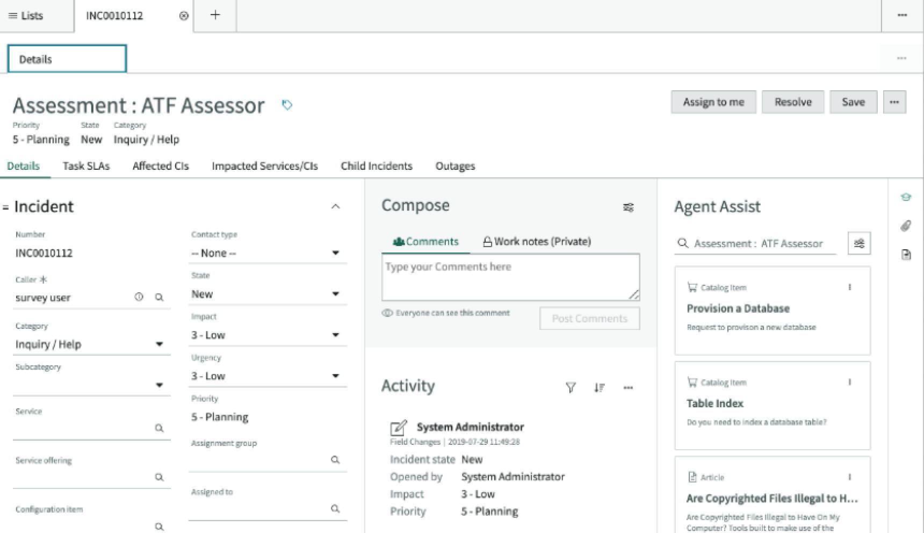Switch to the Affected CIs tab
The image size is (924, 533).
point(160,166)
